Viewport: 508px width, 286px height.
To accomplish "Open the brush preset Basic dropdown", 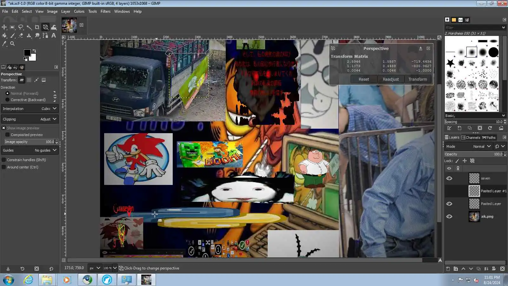I will point(475,116).
